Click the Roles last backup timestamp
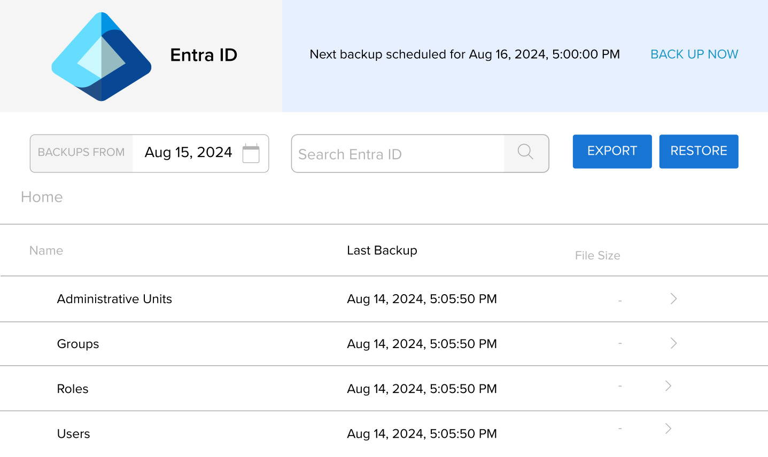768x457 pixels. (422, 389)
